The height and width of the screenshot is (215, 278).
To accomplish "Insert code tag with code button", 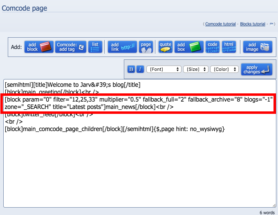I will tap(213, 47).
